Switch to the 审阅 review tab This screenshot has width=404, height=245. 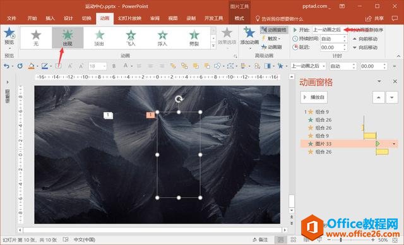click(155, 18)
